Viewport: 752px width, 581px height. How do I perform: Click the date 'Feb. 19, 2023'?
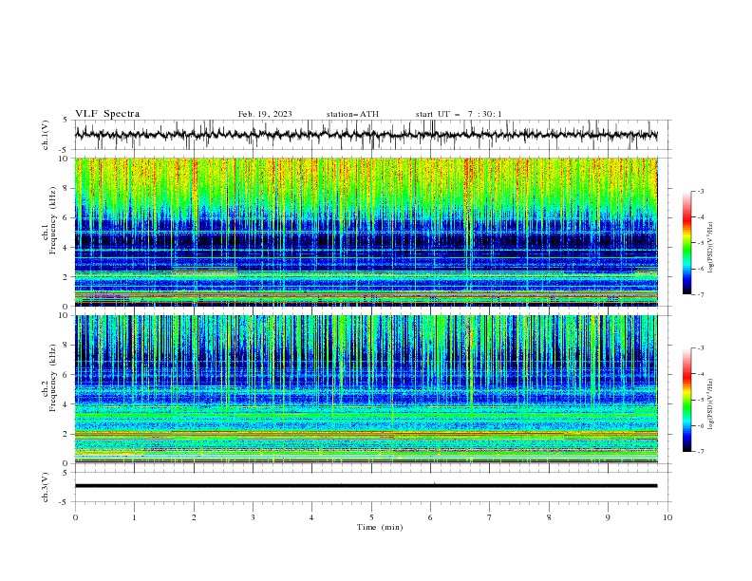265,114
